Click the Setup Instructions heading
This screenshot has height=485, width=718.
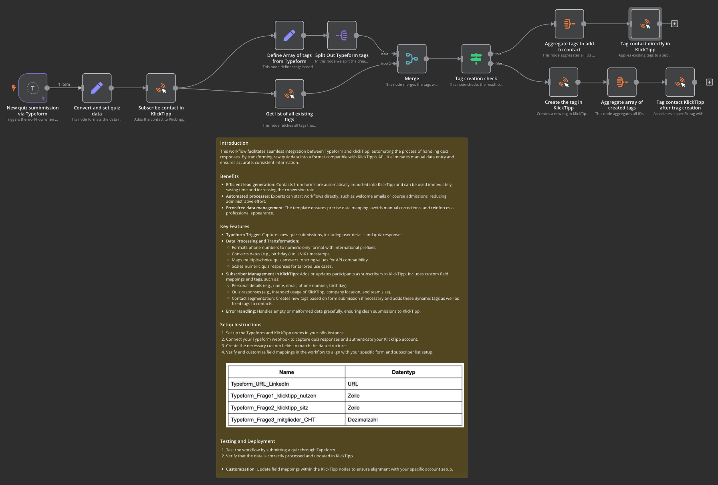[240, 325]
